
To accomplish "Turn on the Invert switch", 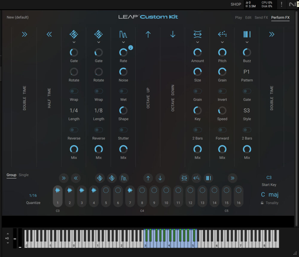I will tap(222, 91).
